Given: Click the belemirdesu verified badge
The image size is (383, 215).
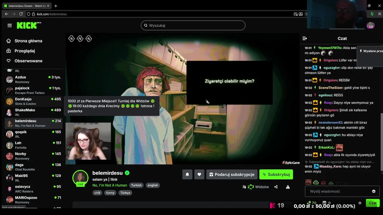Looking at the screenshot, I should coord(127,173).
